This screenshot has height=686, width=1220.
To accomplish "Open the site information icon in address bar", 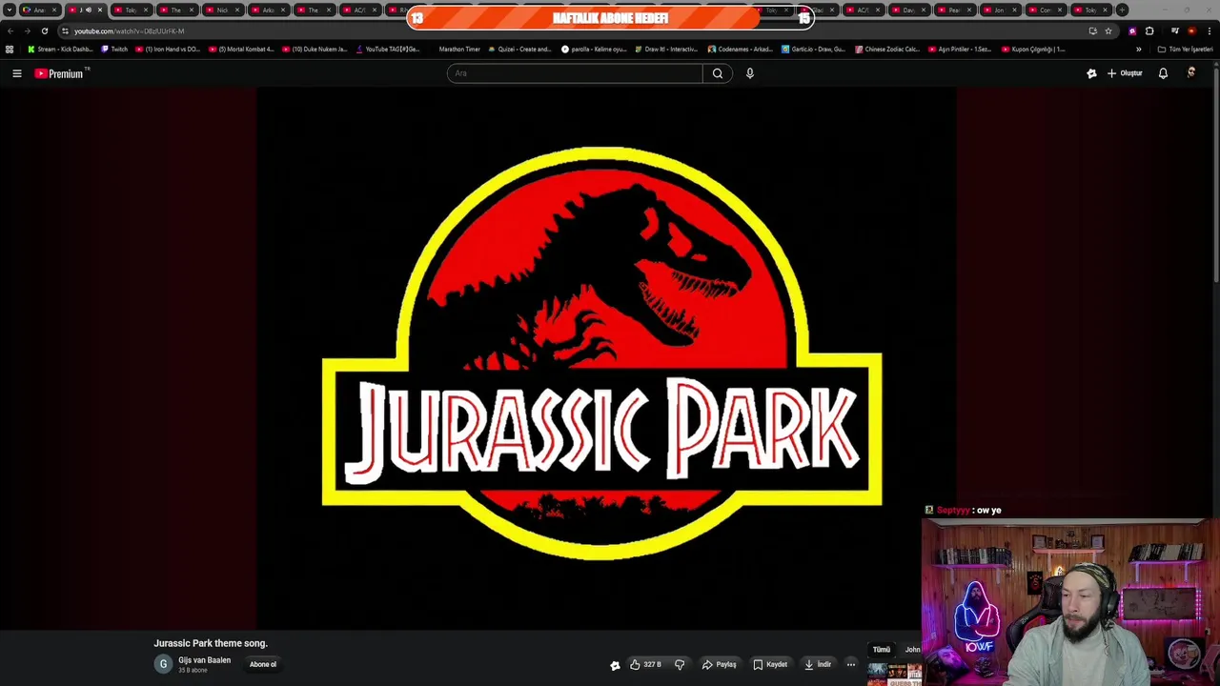I will point(65,30).
